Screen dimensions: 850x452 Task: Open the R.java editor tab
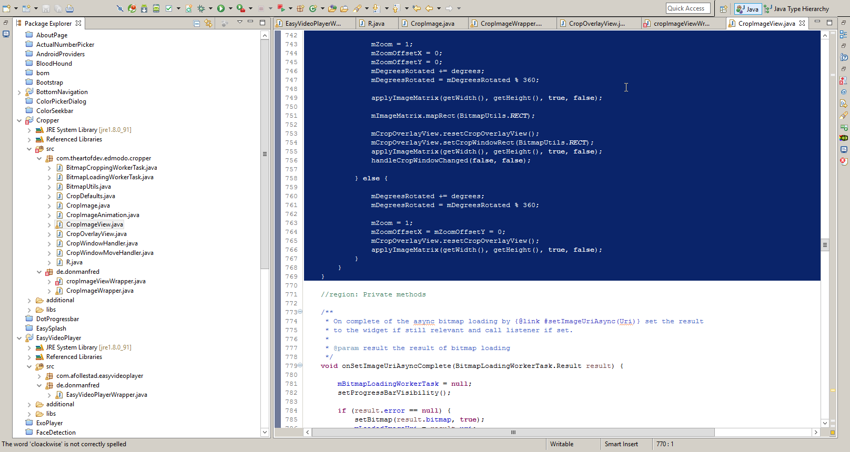[x=376, y=24]
